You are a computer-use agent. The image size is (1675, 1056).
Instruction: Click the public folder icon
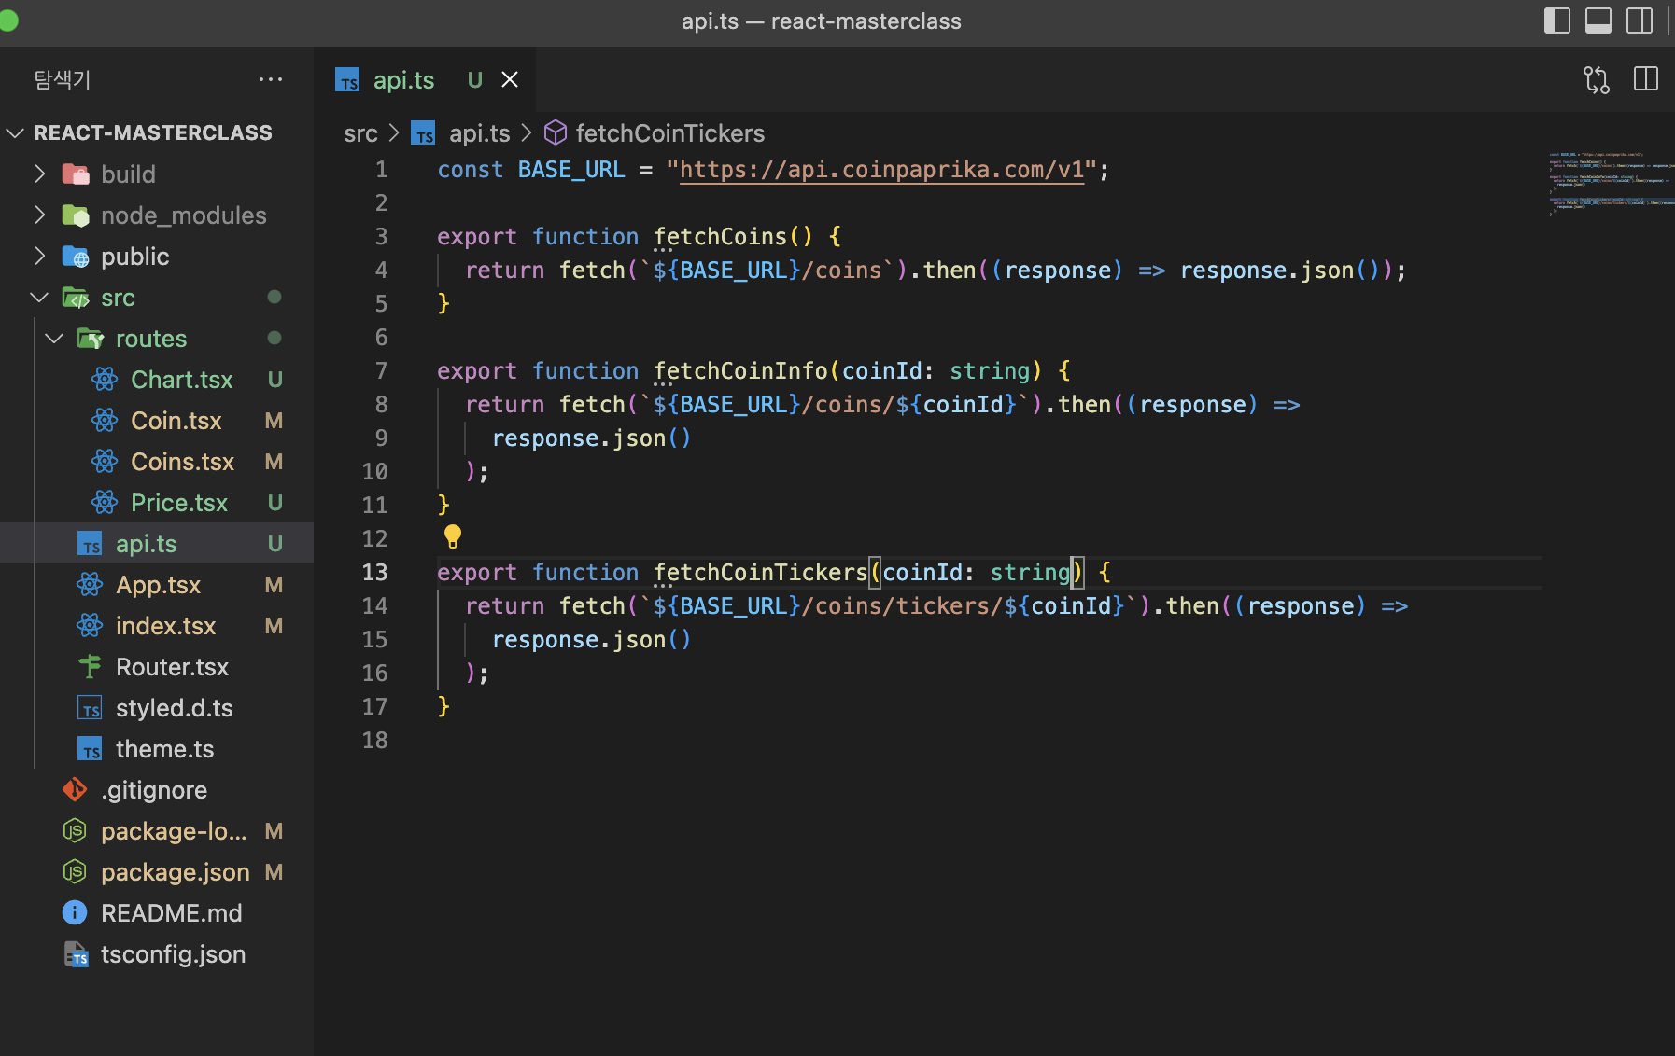[76, 256]
